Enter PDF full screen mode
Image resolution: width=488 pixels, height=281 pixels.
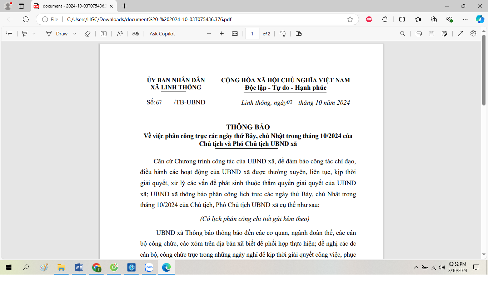(460, 34)
